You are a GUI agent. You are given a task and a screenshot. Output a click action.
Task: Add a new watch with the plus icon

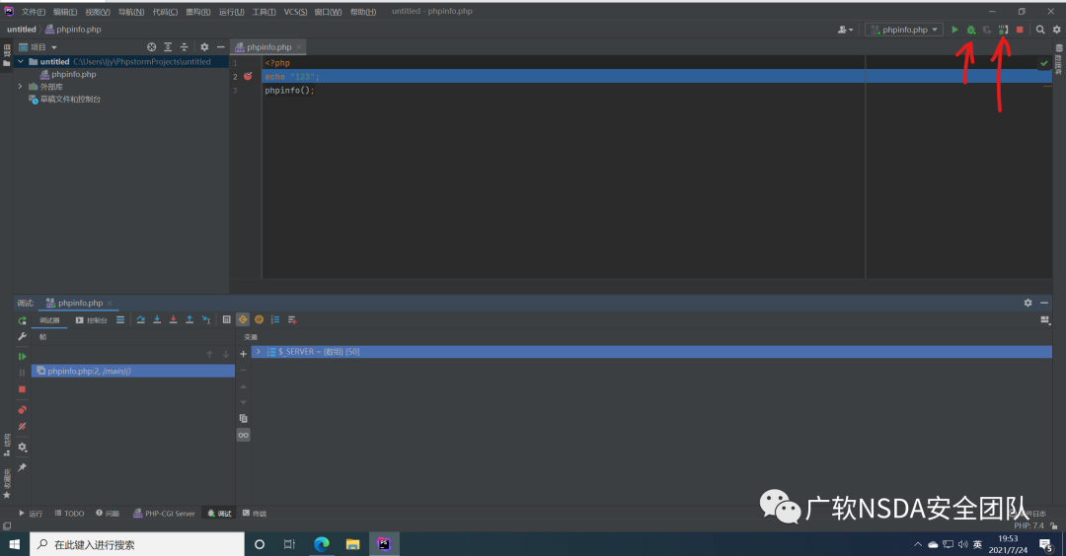coord(244,354)
